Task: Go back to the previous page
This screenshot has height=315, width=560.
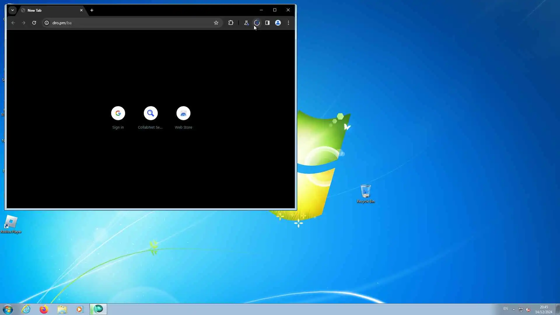Action: tap(13, 23)
